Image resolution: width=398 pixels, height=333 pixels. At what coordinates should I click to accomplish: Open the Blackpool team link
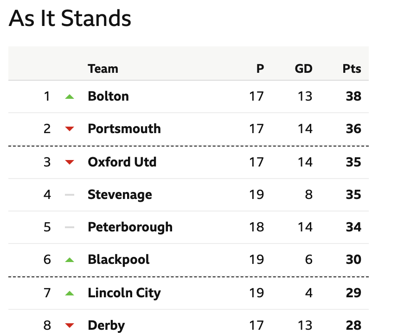pyautogui.click(x=119, y=259)
